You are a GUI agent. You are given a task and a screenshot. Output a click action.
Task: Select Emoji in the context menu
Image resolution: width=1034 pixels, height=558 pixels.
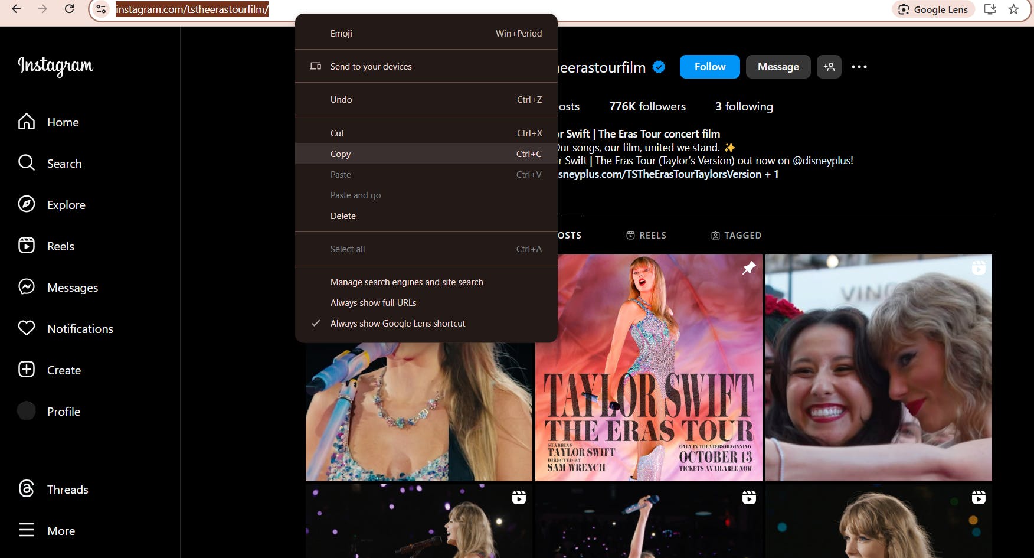click(x=426, y=34)
